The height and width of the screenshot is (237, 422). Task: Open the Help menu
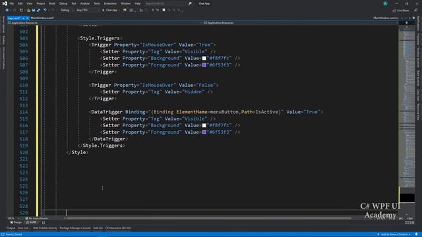coord(138,3)
